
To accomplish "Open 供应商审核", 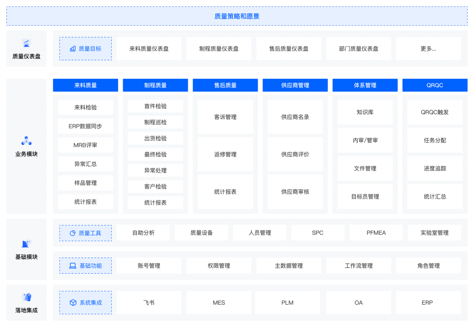I will tap(295, 192).
